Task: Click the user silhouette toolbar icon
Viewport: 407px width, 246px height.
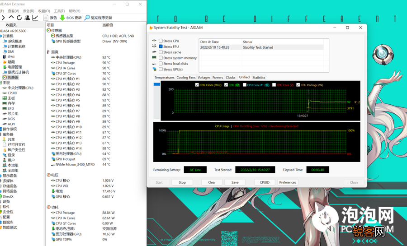Action: [x=27, y=18]
